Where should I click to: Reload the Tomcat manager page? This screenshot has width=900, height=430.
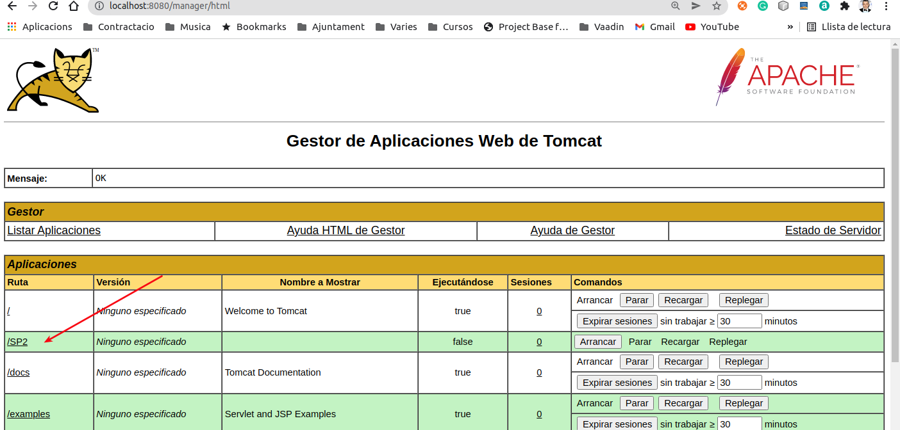(53, 6)
